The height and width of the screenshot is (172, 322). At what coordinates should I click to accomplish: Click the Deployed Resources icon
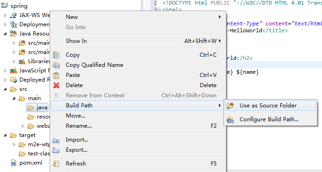[13, 80]
